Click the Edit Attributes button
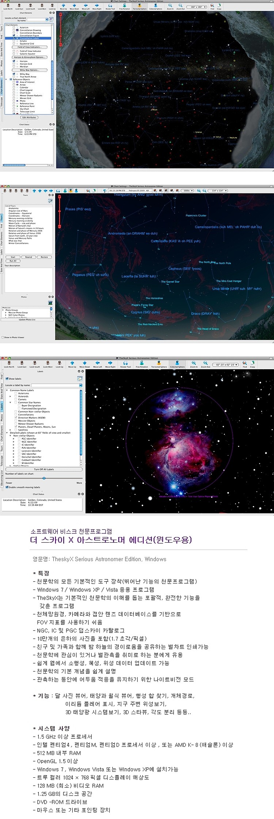The width and height of the screenshot is (274, 819). coord(29,118)
